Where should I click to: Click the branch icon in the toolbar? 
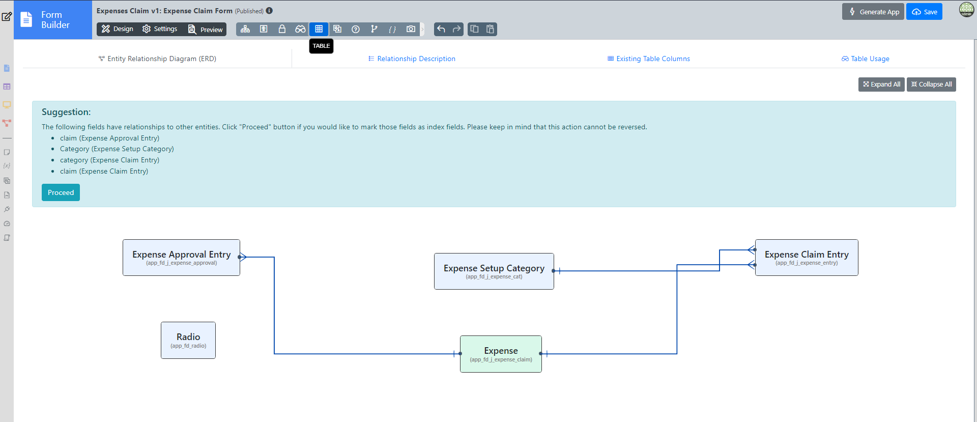tap(374, 29)
